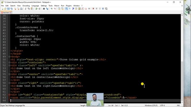Collapse the container div fold, line 51
The image size is (191, 107).
9,62
